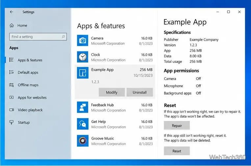
Task: Click the 8.00 KB data value
Action: pyautogui.click(x=196, y=56)
